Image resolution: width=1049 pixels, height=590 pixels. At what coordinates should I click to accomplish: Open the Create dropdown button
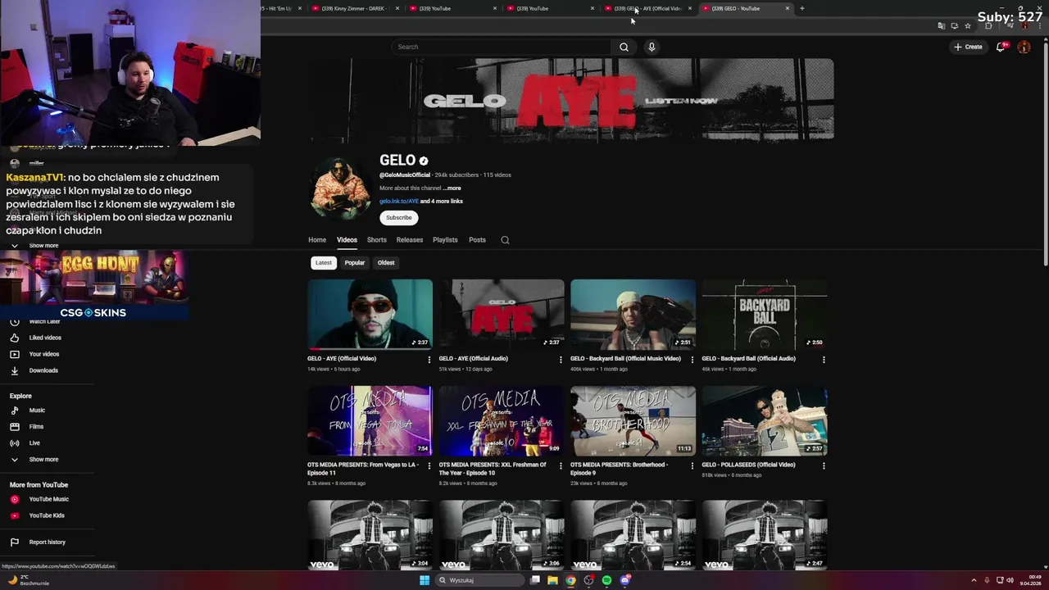(x=968, y=47)
